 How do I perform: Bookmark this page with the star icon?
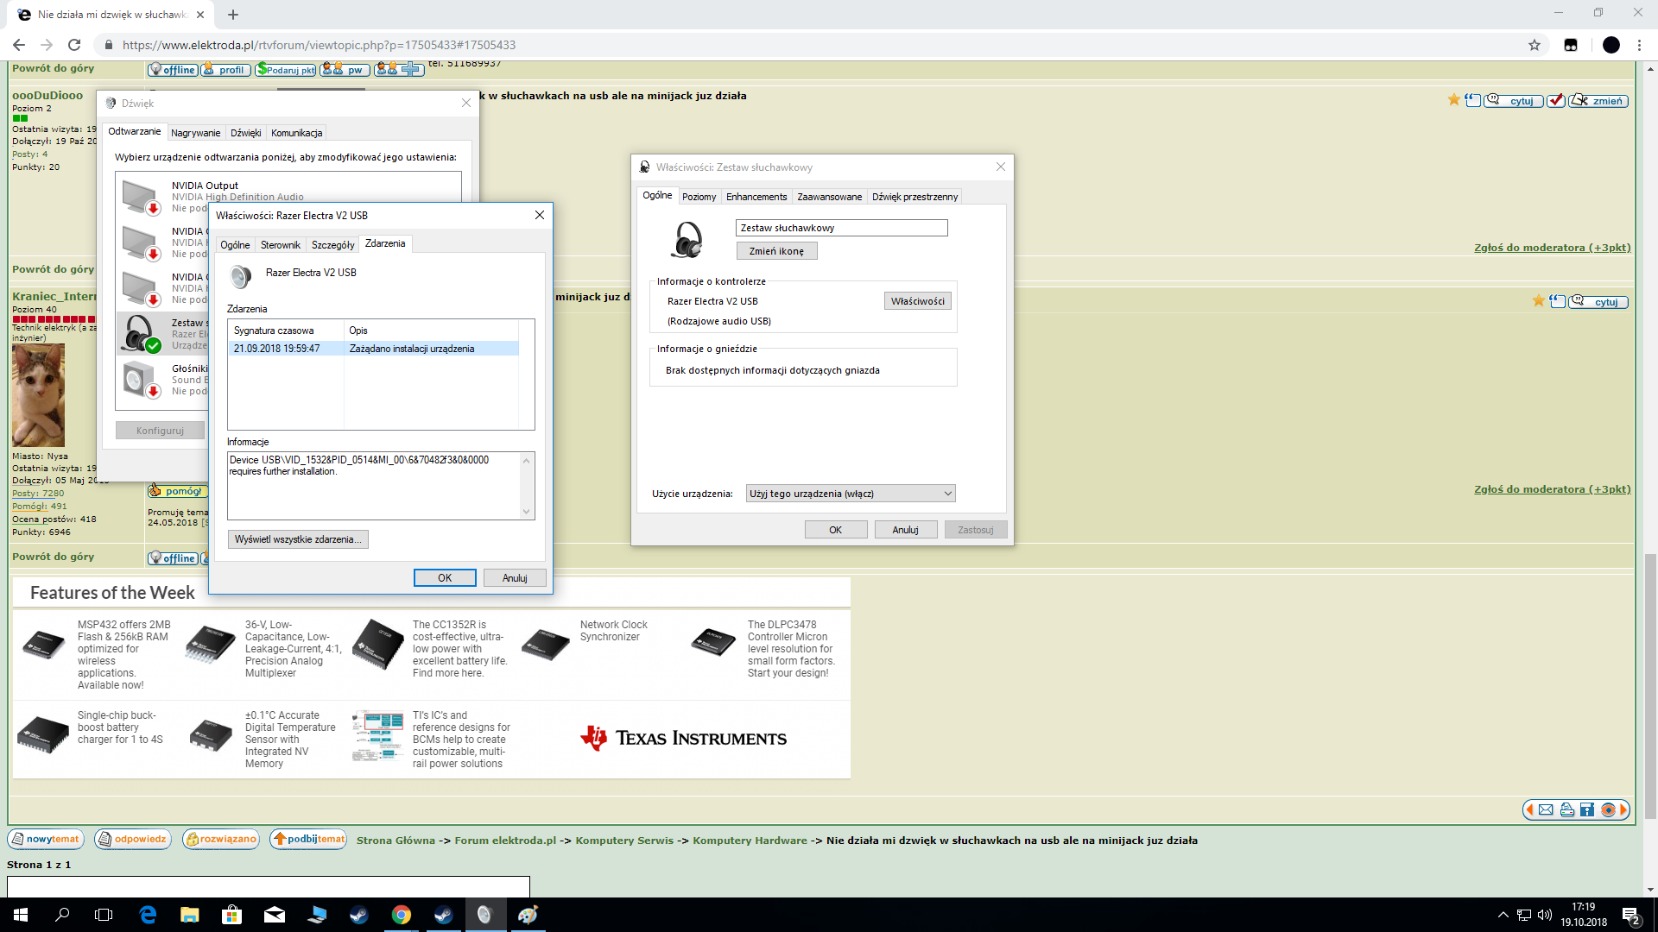[x=1535, y=45]
